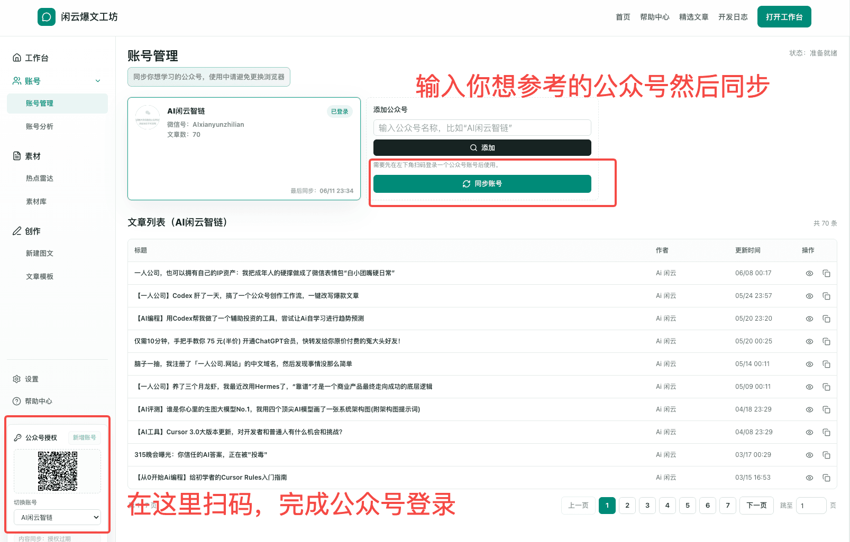Go to 首页 in top navigation
The width and height of the screenshot is (850, 542).
coord(623,17)
